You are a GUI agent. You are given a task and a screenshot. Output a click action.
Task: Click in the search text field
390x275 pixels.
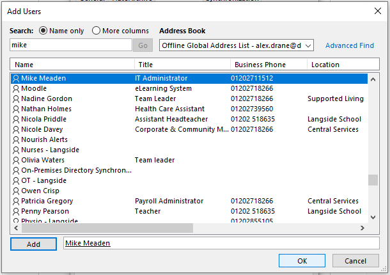coord(70,45)
